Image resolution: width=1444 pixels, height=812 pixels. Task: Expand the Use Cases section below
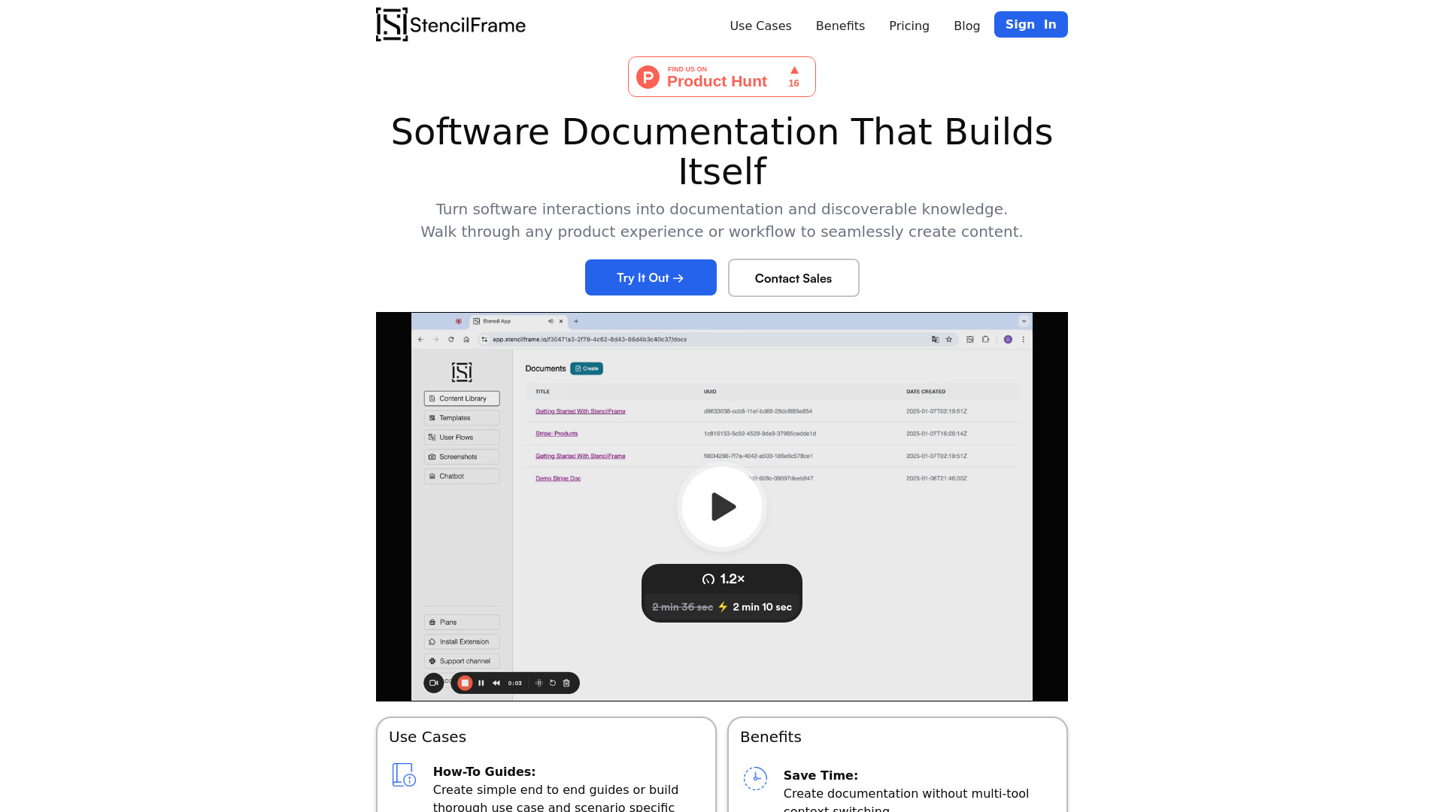click(x=427, y=735)
